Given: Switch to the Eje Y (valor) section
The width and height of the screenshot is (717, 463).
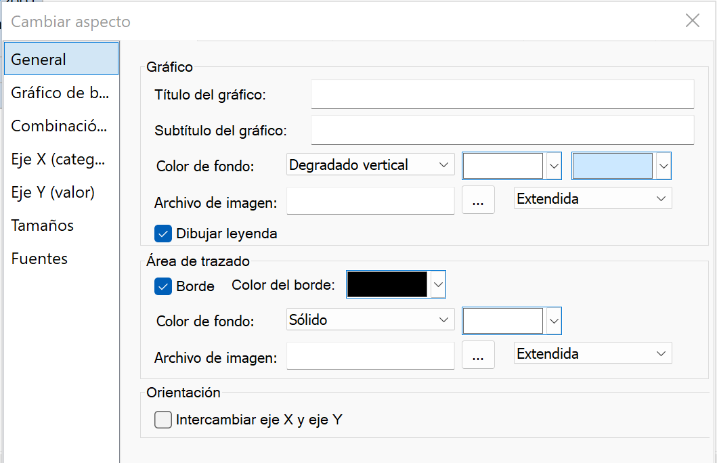Looking at the screenshot, I should pyautogui.click(x=53, y=192).
